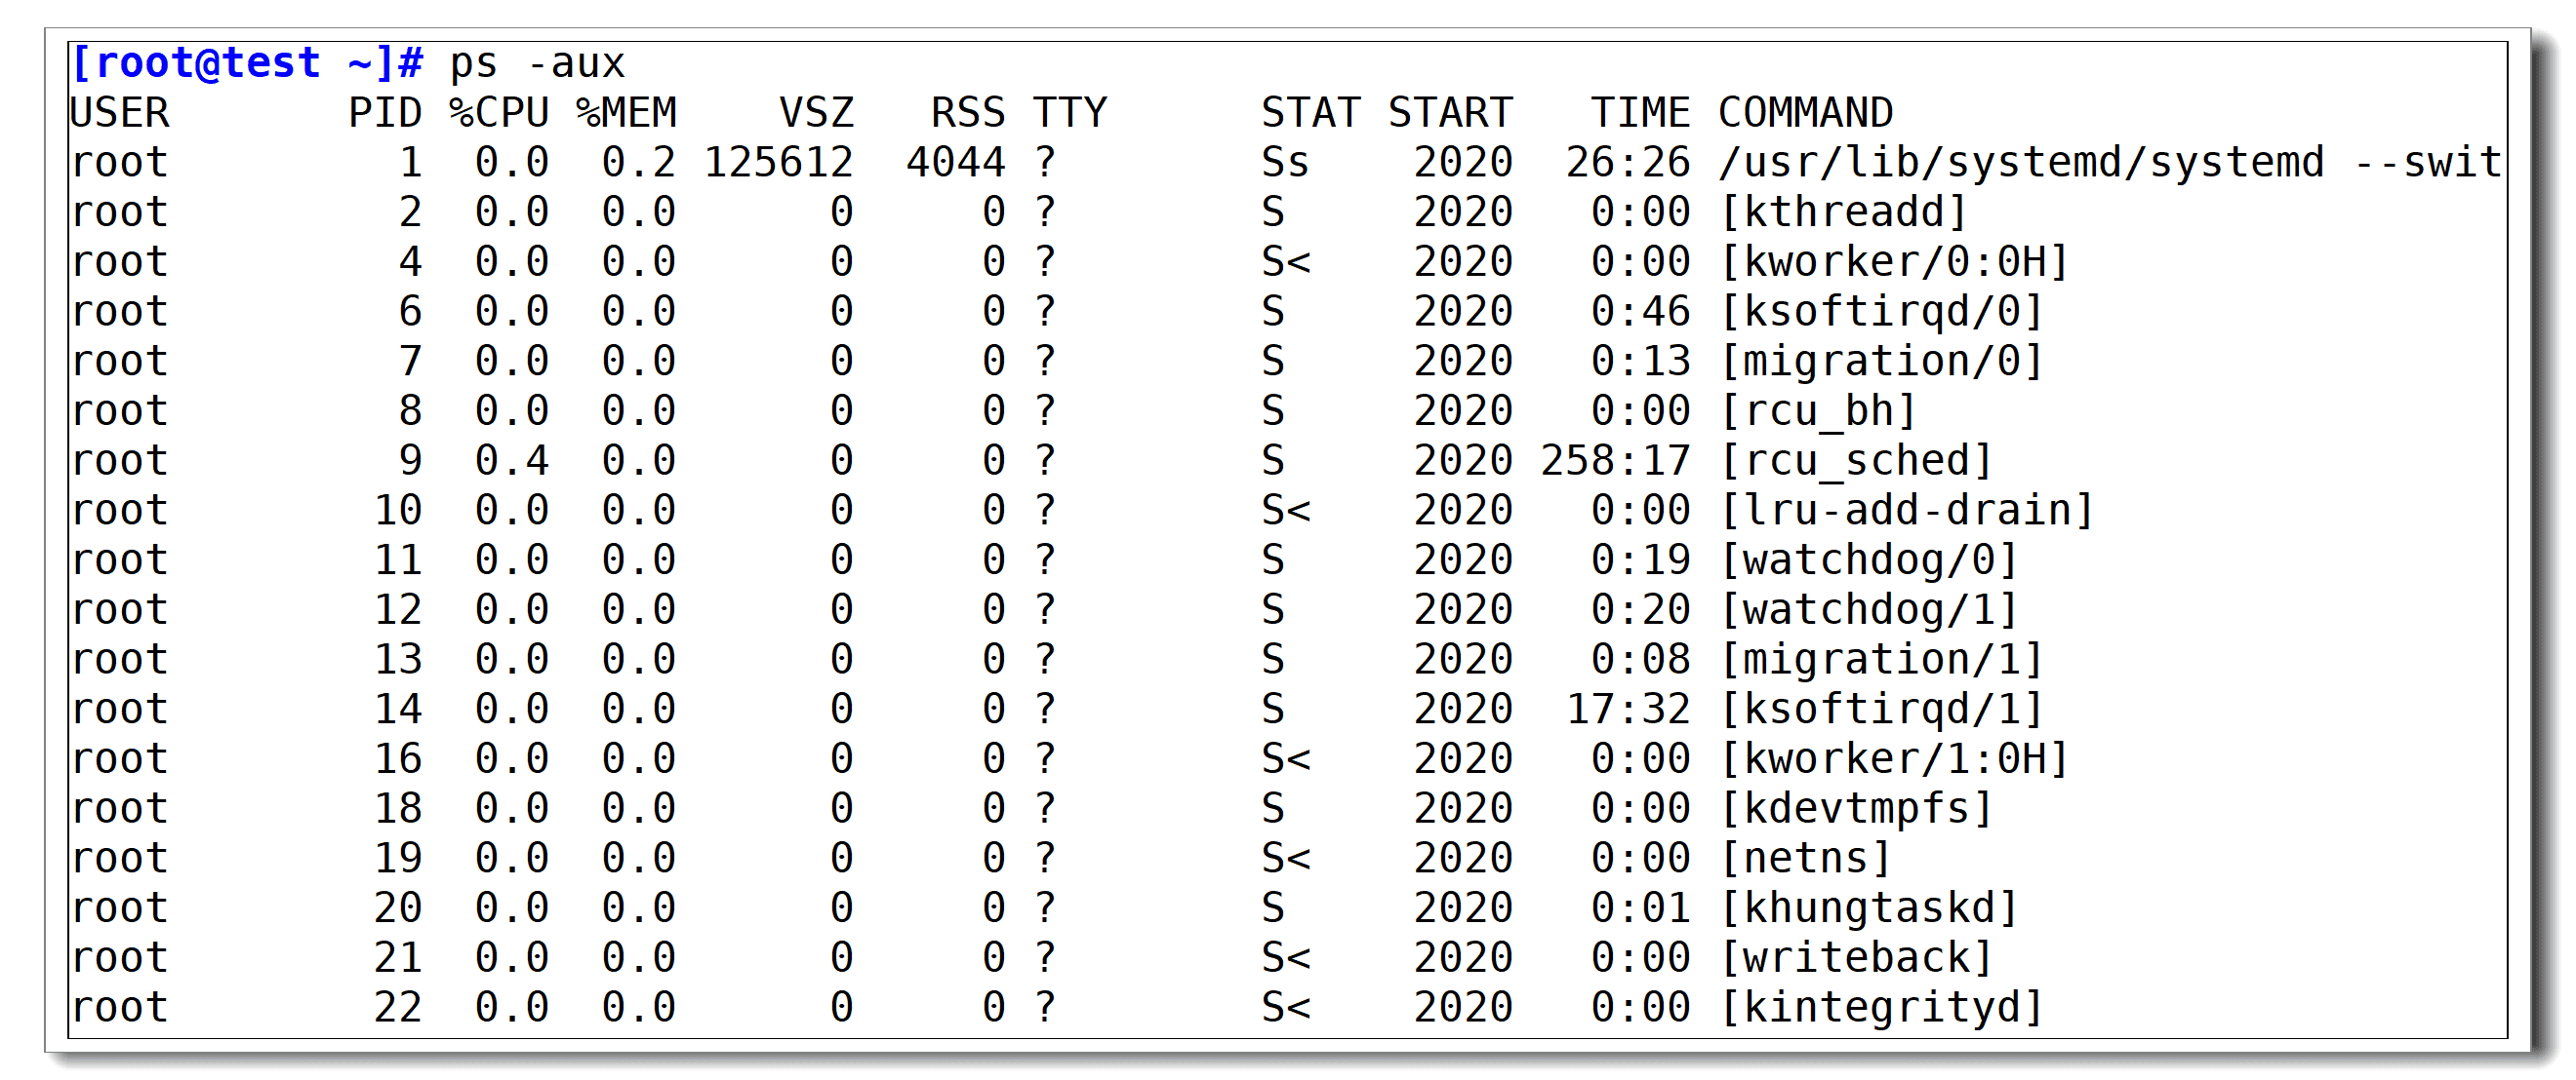Click the TIME value 0:13

point(1640,362)
